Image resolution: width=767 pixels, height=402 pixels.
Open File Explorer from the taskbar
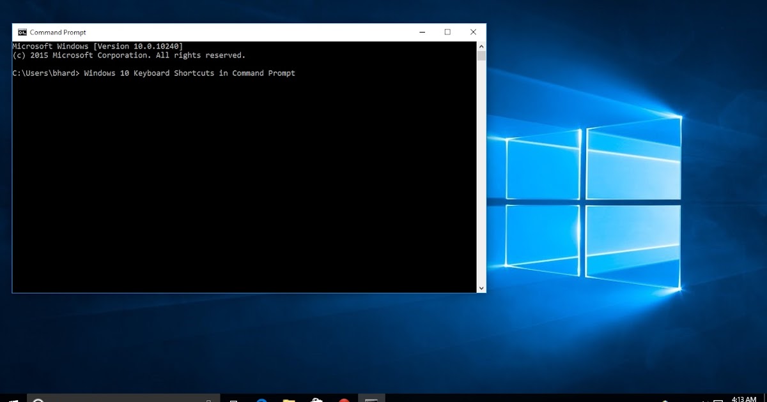[289, 399]
